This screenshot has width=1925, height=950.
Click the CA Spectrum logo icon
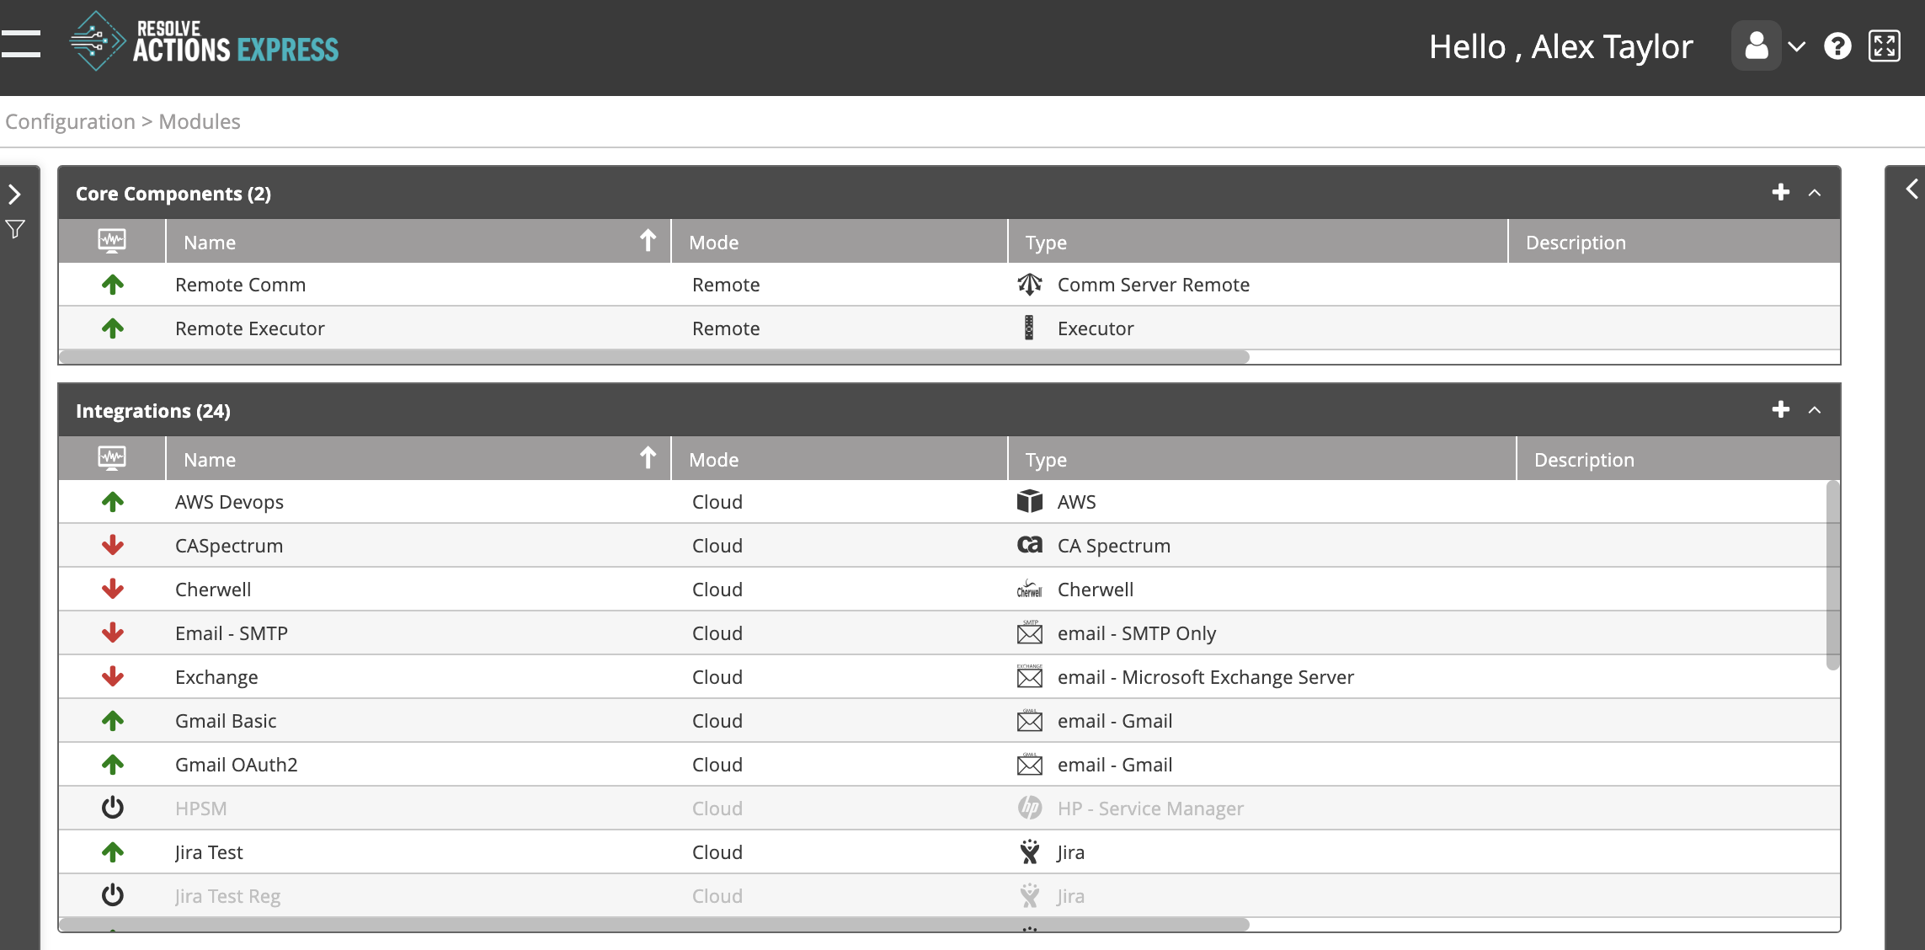point(1030,546)
